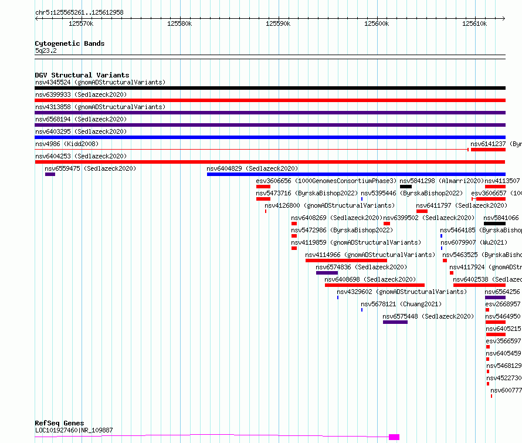Select the blue nsv6403295 variant bar
The height and width of the screenshot is (443, 522).
coord(270,137)
